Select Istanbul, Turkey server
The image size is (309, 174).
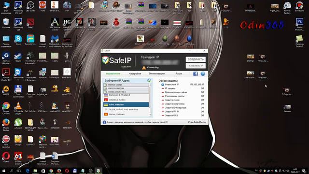[x=126, y=100]
